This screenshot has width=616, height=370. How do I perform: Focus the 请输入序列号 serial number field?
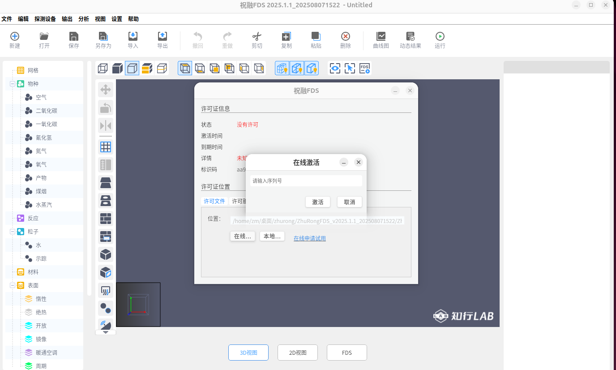point(306,181)
